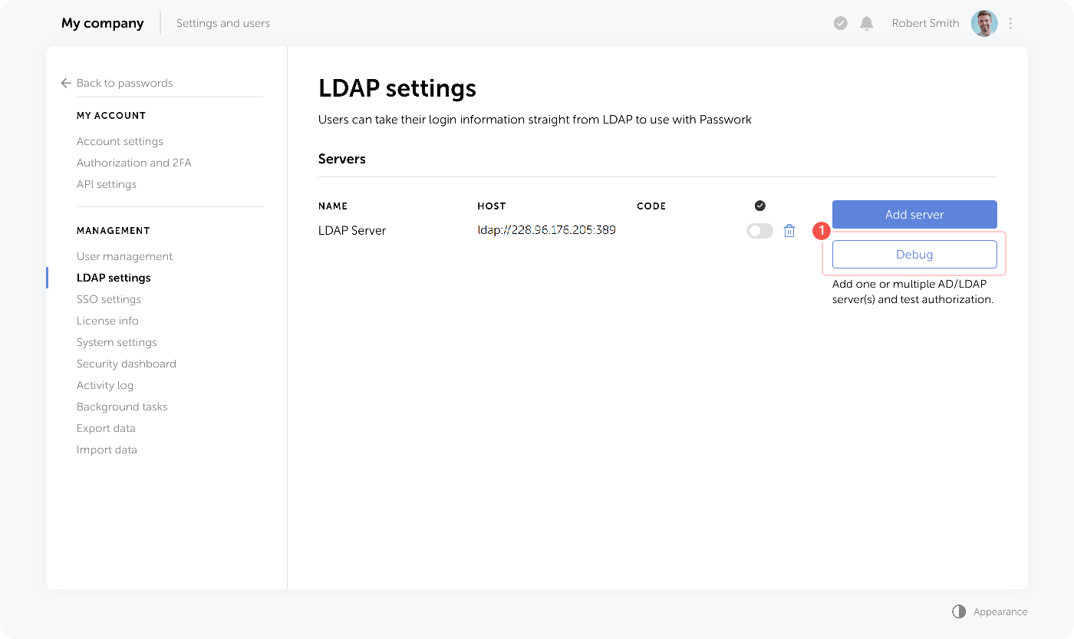Screen dimensions: 1074x639
Task: Go to Back to passwords
Action: click(124, 83)
